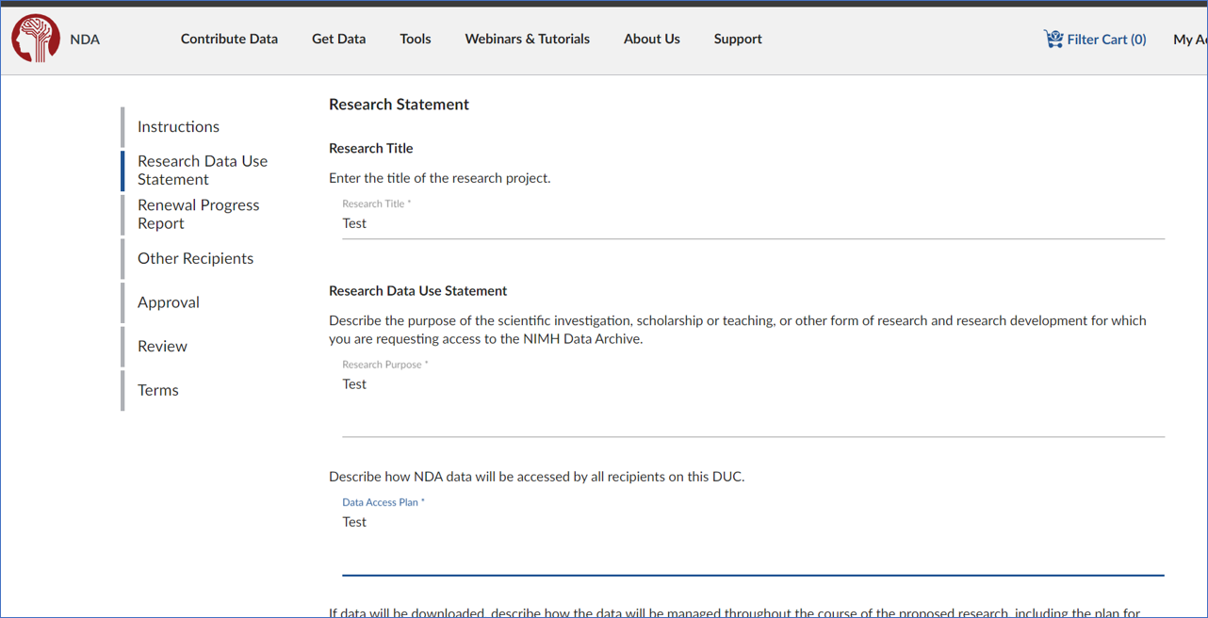Click the Research Purpose text area
The width and height of the screenshot is (1208, 618).
[x=753, y=404]
